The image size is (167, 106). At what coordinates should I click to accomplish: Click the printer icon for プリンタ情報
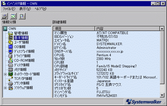point(11,83)
